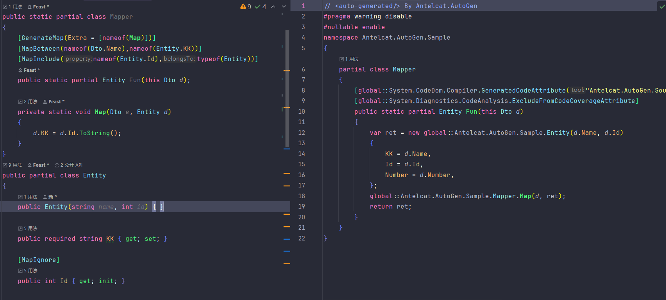Image resolution: width=666 pixels, height=300 pixels.
Task: Click the 'belongsTo:' inlay hint in MapInclude
Action: pyautogui.click(x=179, y=59)
